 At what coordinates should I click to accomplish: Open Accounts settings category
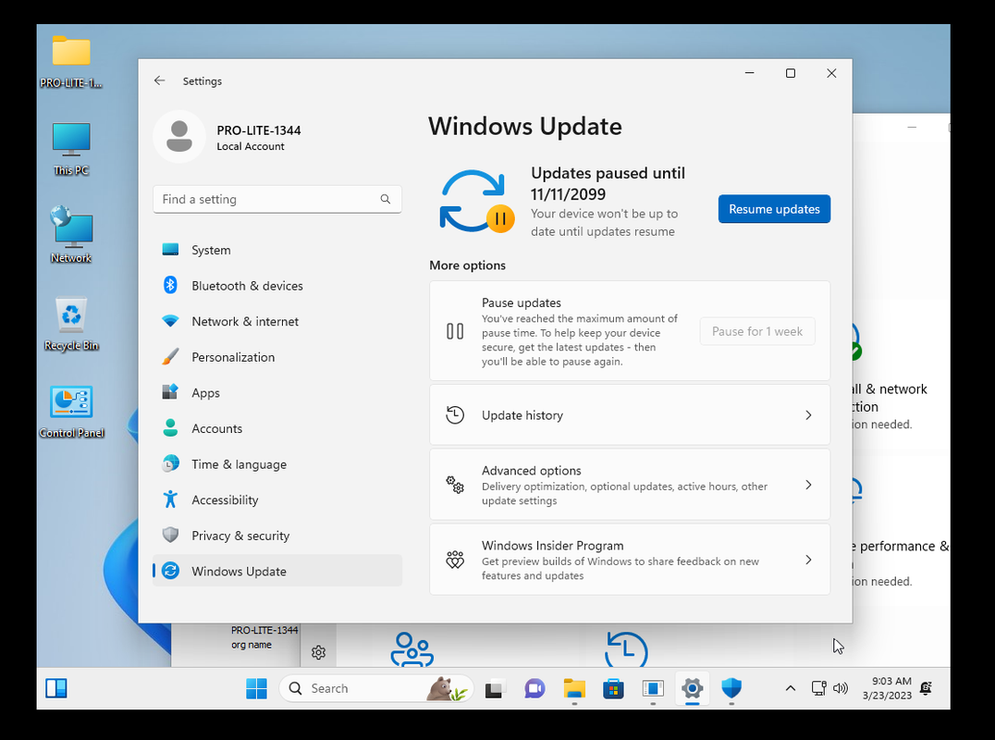[277, 428]
